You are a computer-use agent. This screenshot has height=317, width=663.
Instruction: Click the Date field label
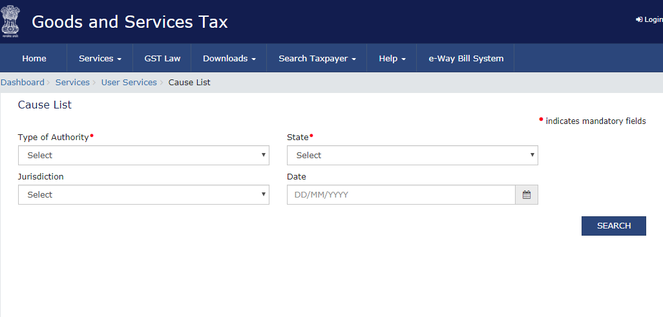click(x=297, y=177)
